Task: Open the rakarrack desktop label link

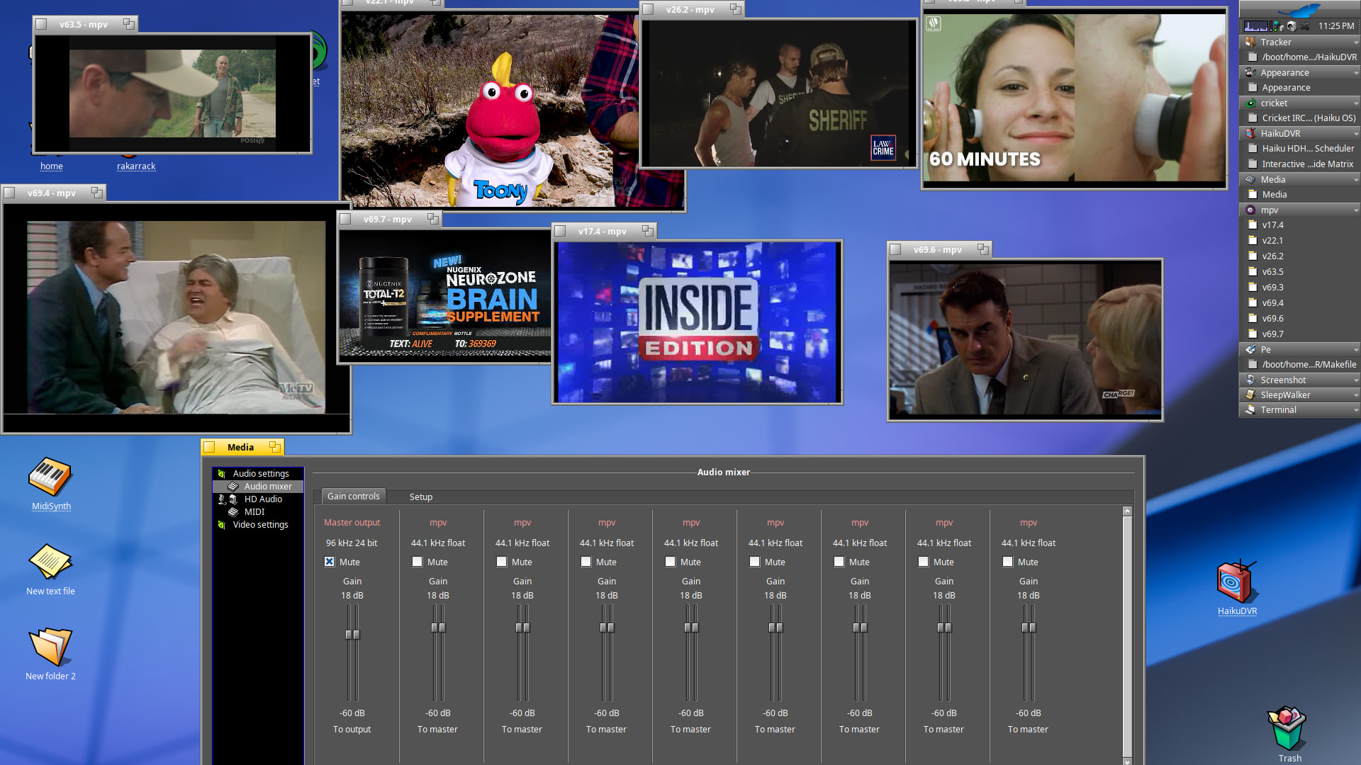Action: click(136, 166)
